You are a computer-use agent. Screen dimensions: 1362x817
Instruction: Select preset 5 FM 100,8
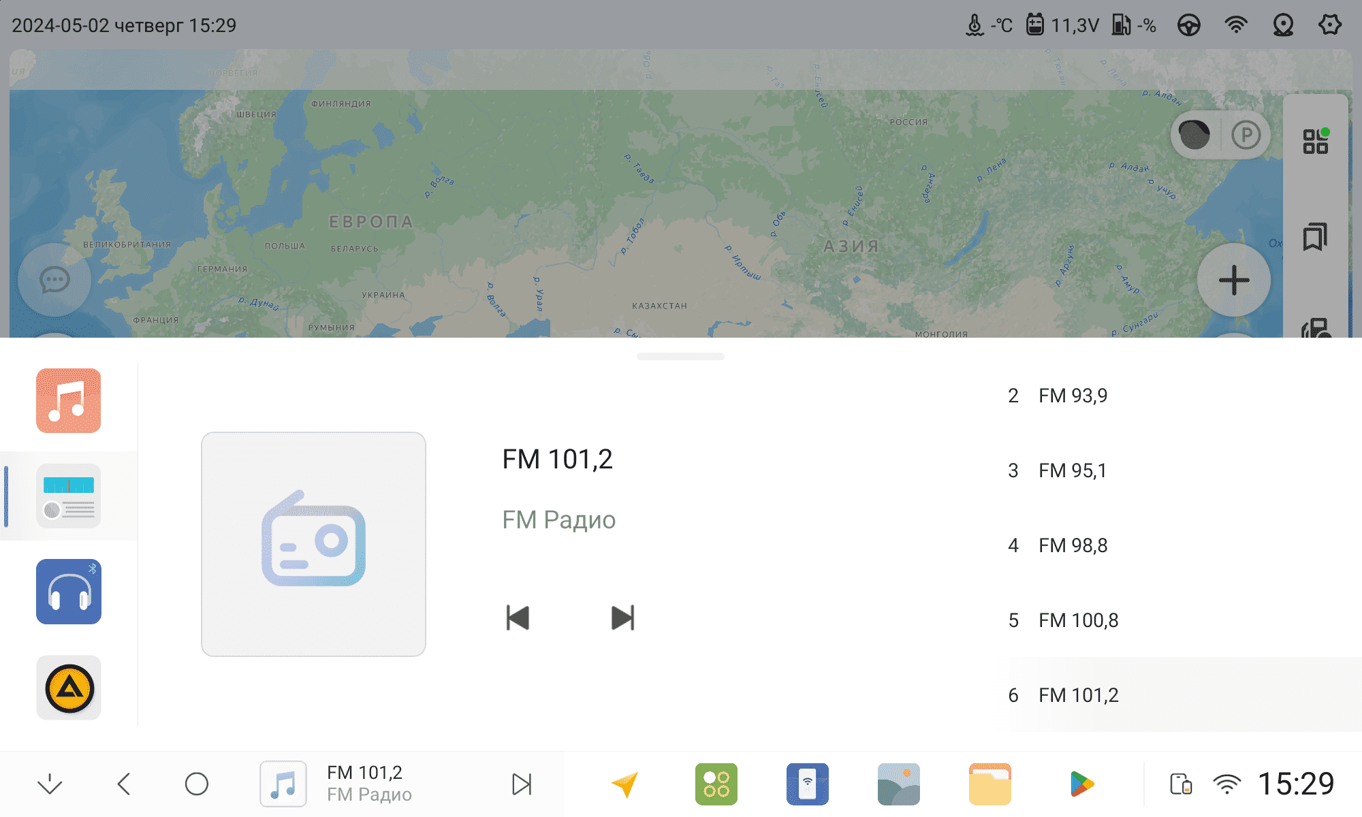point(1078,620)
